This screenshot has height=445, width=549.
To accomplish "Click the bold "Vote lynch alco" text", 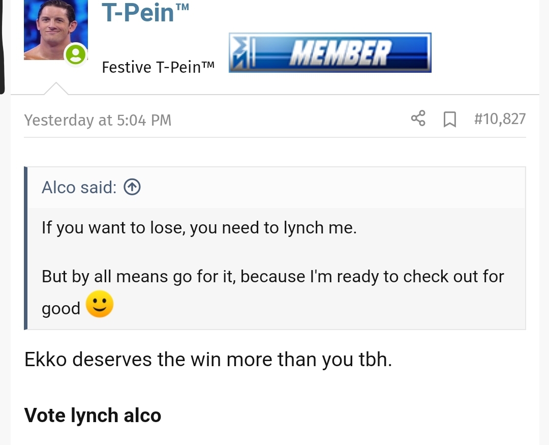I will tap(93, 416).
